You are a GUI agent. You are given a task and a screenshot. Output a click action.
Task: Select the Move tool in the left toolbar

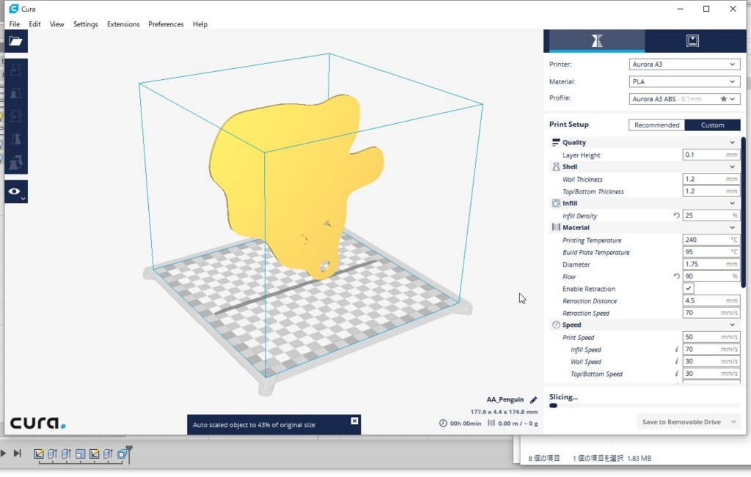coord(16,70)
